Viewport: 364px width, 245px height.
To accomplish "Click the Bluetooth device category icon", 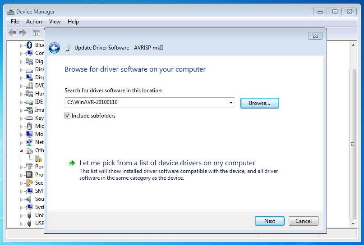I will pos(29,45).
